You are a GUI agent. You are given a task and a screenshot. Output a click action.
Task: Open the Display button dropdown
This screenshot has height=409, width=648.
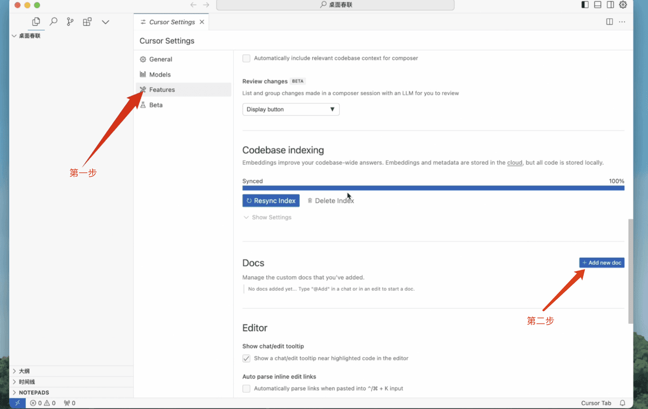[x=291, y=109]
